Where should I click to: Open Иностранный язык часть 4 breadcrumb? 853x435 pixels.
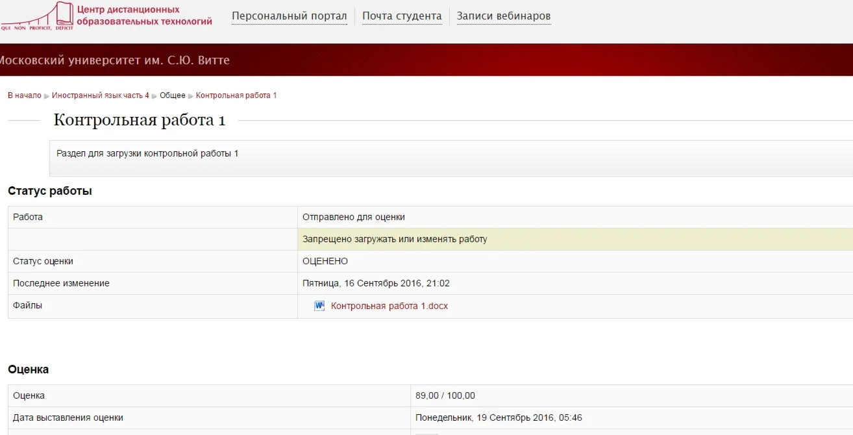(101, 95)
